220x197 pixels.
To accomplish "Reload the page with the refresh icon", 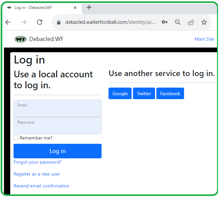I will 40,22.
